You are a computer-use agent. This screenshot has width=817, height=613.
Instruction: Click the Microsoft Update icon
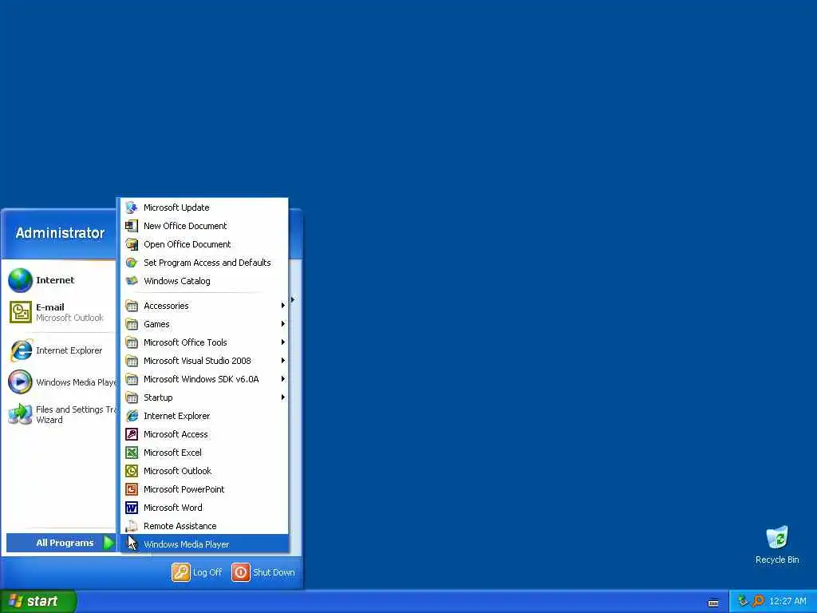tap(132, 208)
